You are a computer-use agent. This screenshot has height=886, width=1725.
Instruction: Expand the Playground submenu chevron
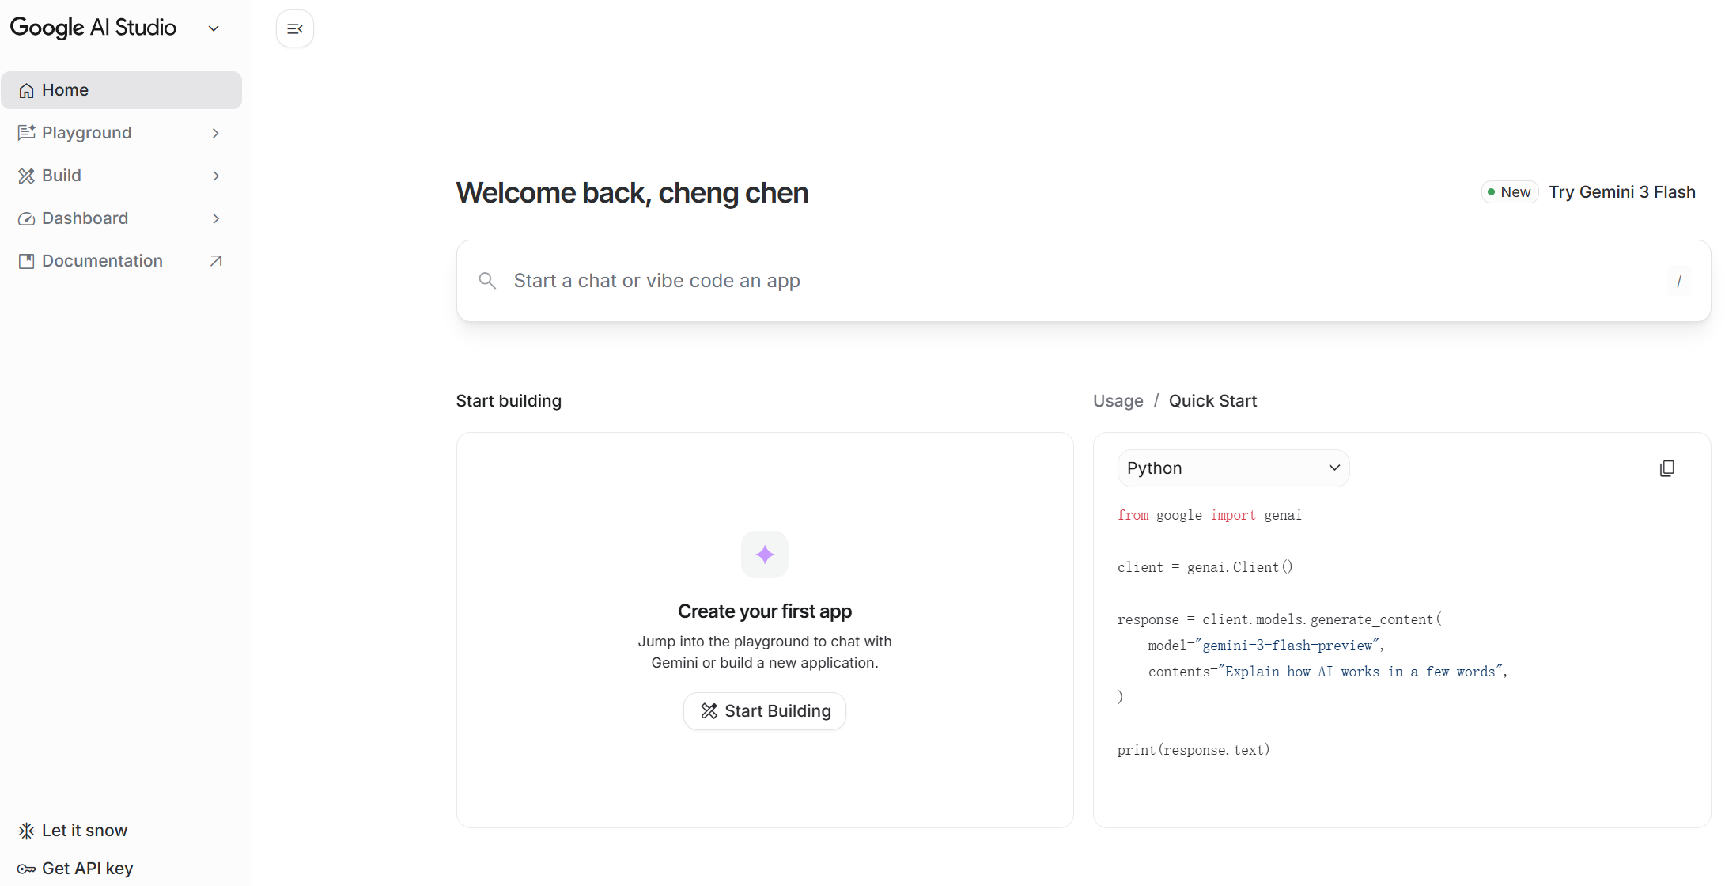(216, 133)
